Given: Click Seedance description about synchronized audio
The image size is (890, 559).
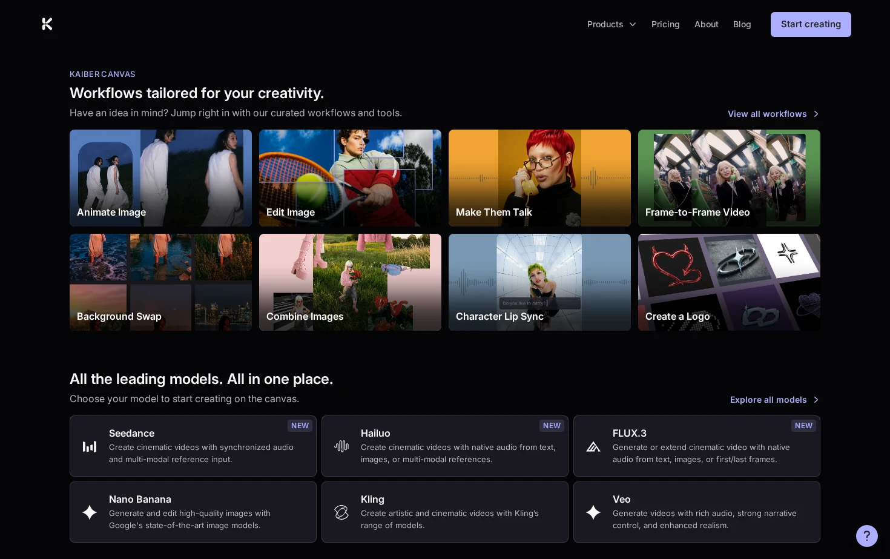Looking at the screenshot, I should 201,453.
